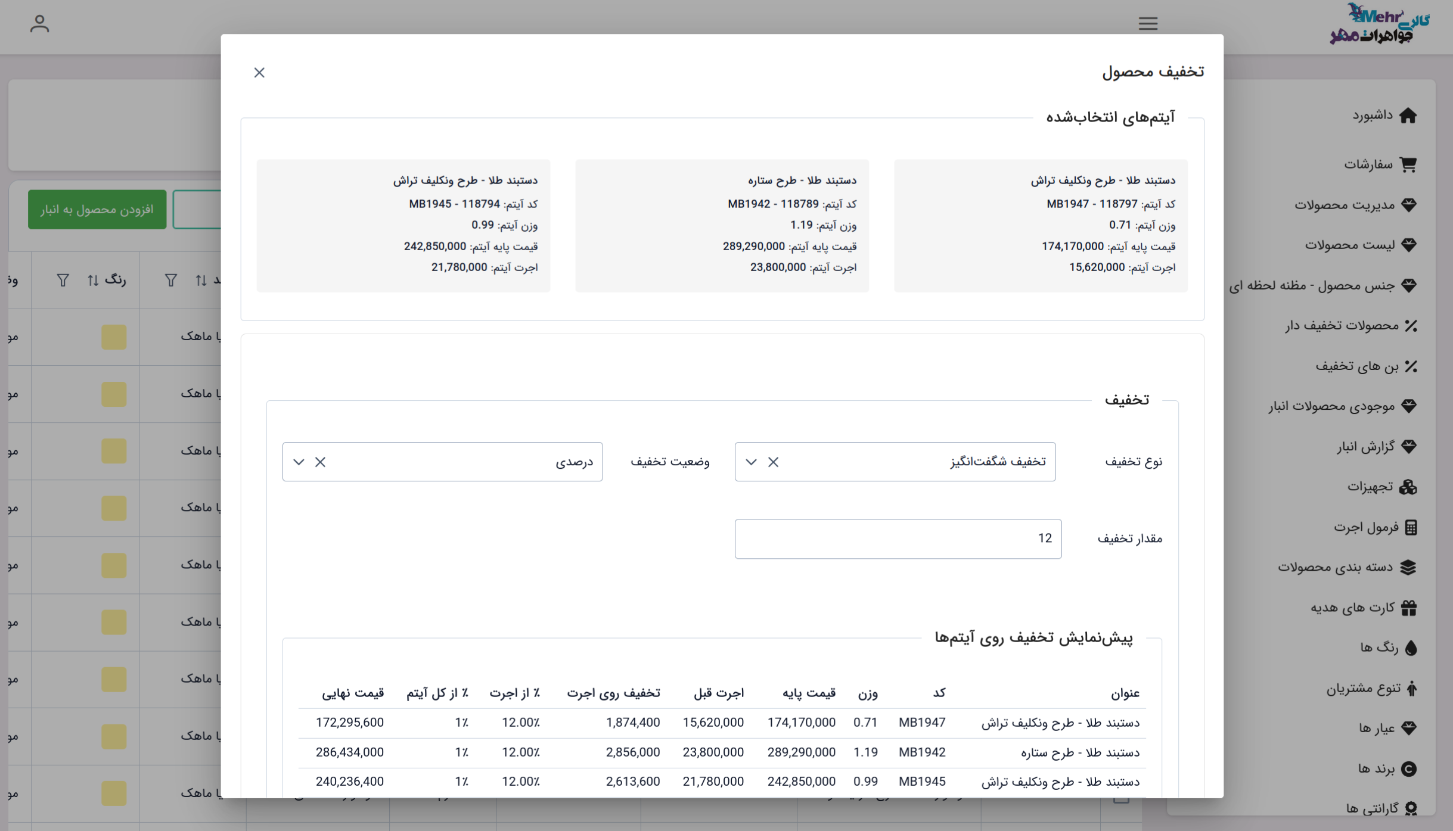
Task: Click the تجهیزات cubes icon
Action: pyautogui.click(x=1408, y=487)
